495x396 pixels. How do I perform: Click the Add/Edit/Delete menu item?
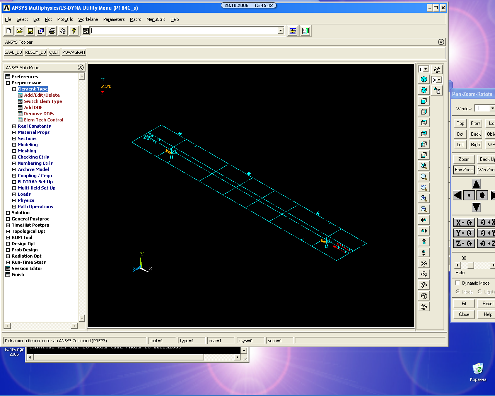[42, 95]
